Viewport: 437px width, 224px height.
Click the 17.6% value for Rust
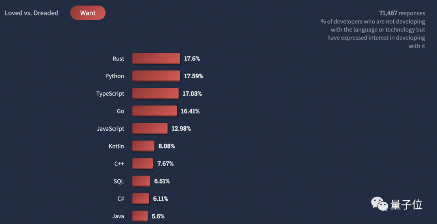click(x=192, y=59)
